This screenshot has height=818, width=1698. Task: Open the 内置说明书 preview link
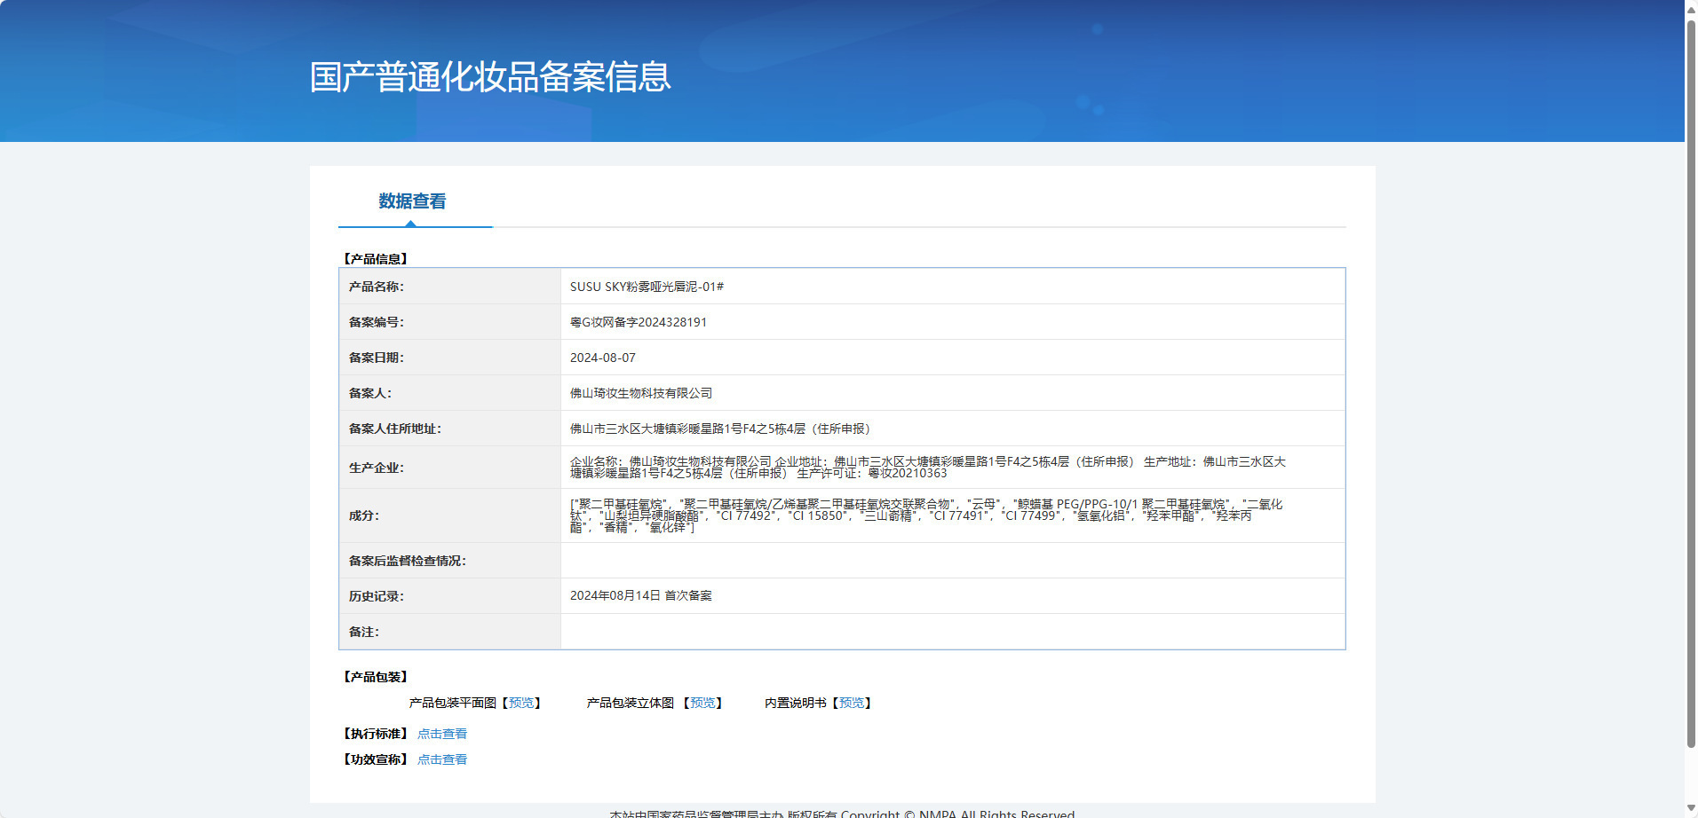(852, 703)
